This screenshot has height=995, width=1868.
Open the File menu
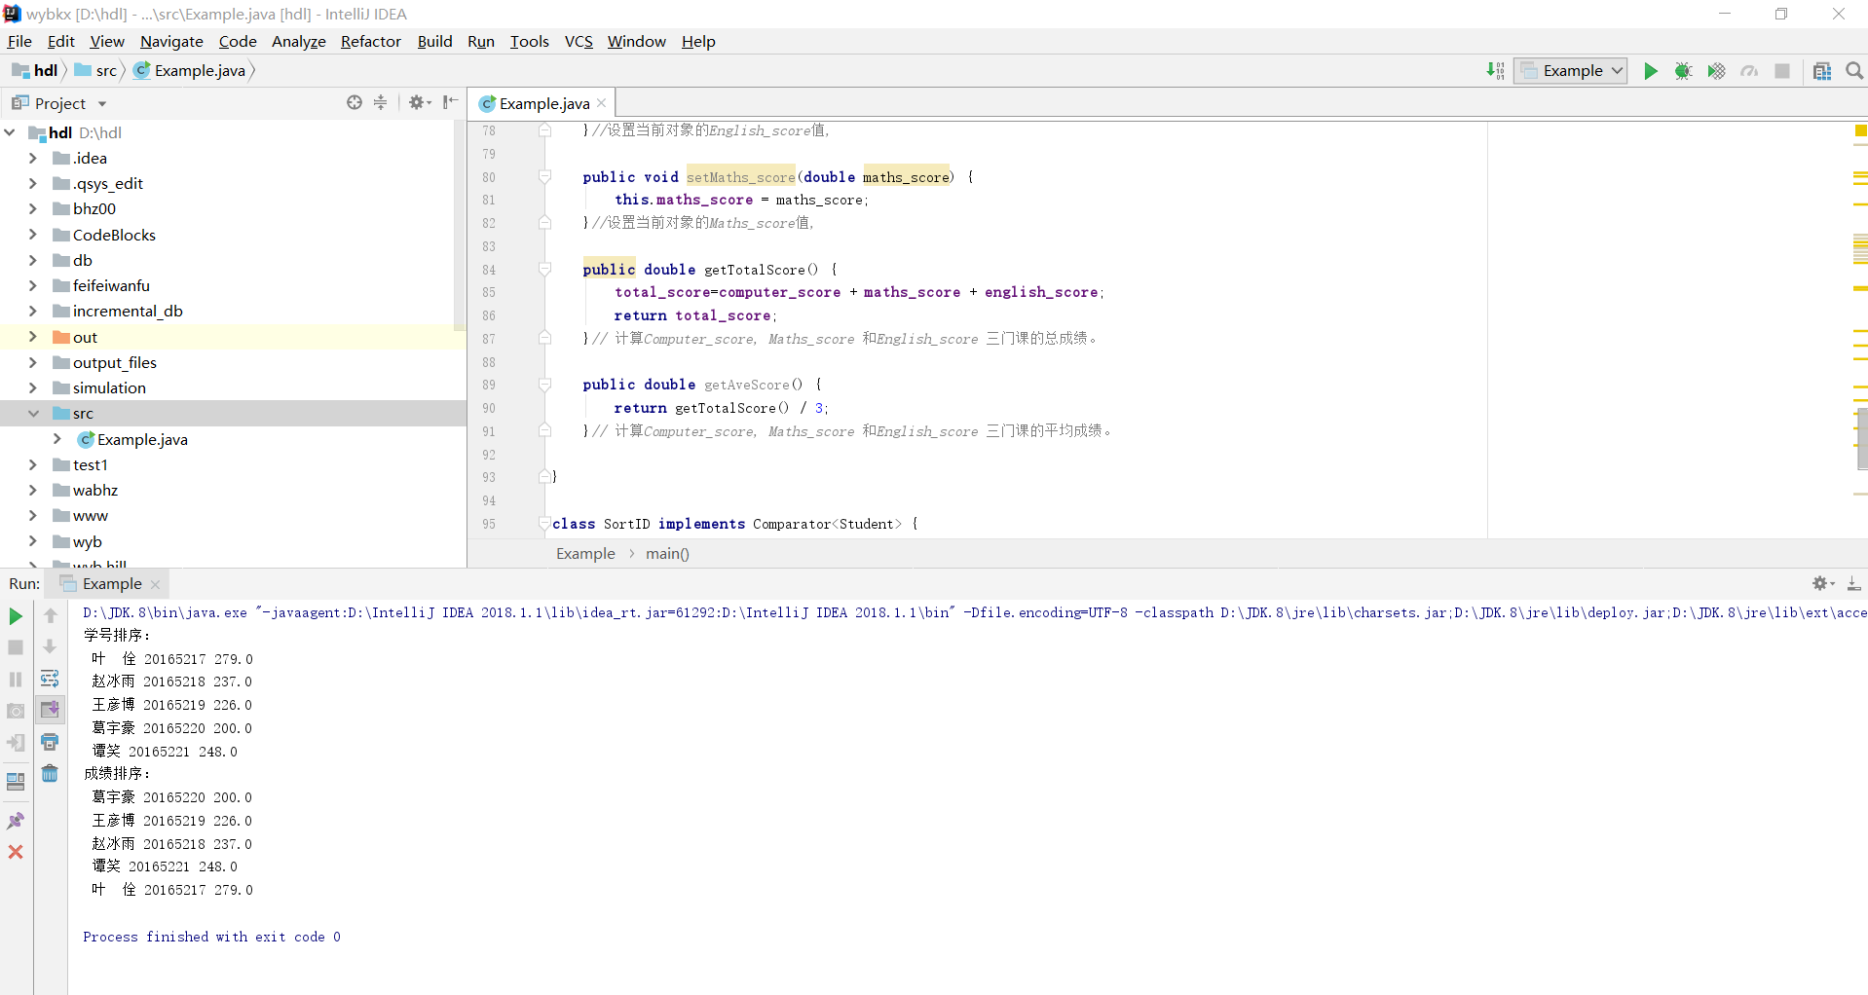pyautogui.click(x=19, y=41)
